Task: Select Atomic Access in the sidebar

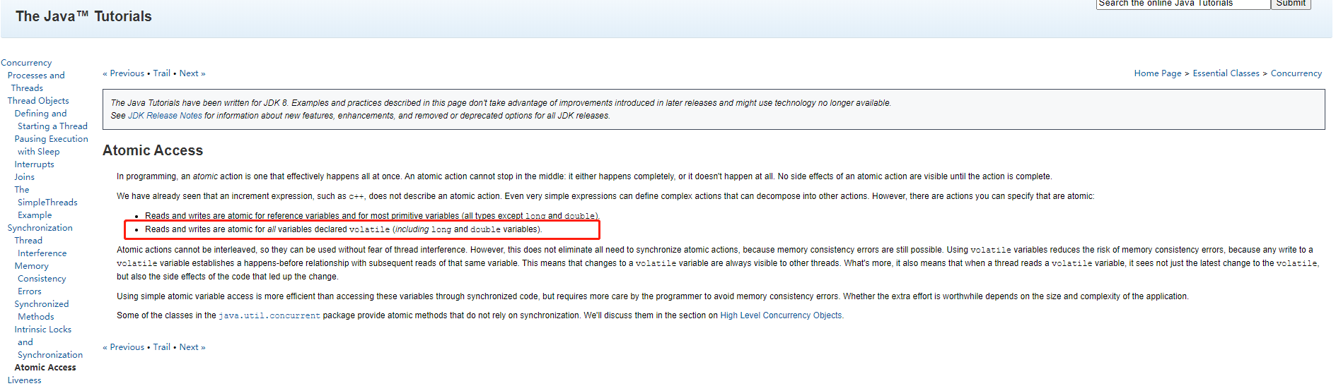Action: click(x=45, y=368)
